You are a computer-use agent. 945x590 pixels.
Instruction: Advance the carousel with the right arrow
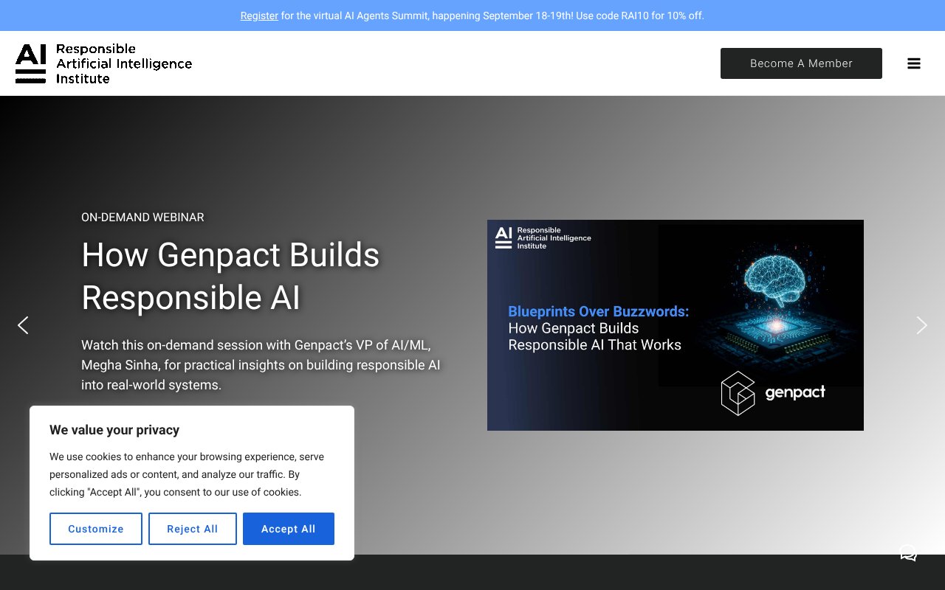pyautogui.click(x=921, y=325)
